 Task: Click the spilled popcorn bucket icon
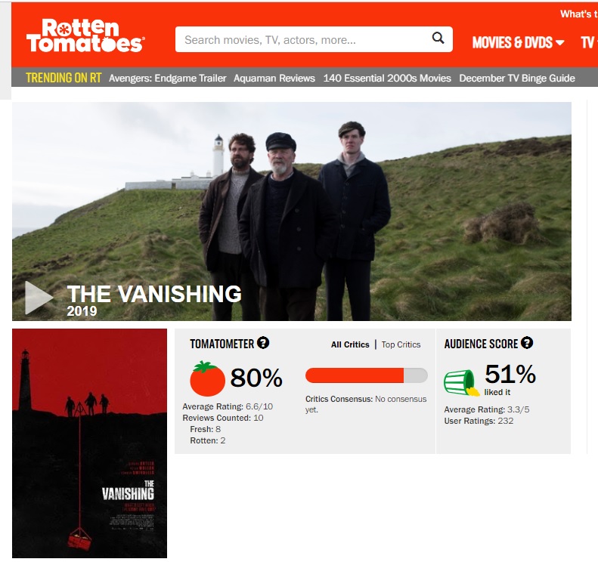pos(461,382)
